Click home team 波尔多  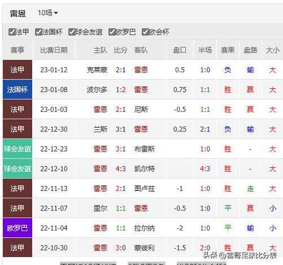97,90
